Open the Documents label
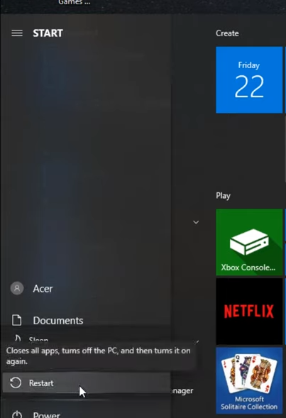The width and height of the screenshot is (286, 418). tap(58, 321)
